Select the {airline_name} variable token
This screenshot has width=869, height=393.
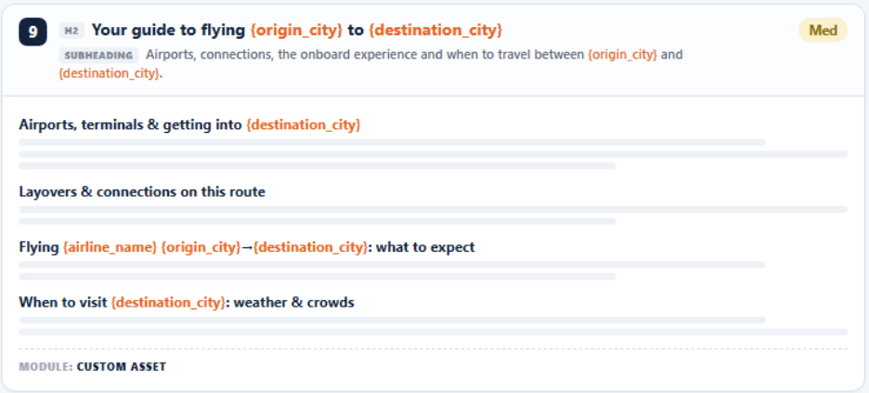pyautogui.click(x=110, y=247)
